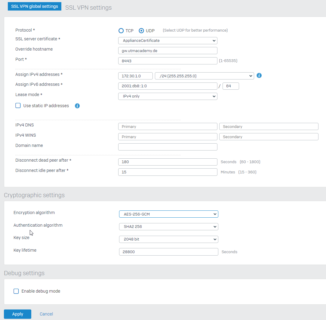The image size is (326, 320).
Task: Enable the Use static IP addresses checkbox
Action: pyautogui.click(x=17, y=105)
